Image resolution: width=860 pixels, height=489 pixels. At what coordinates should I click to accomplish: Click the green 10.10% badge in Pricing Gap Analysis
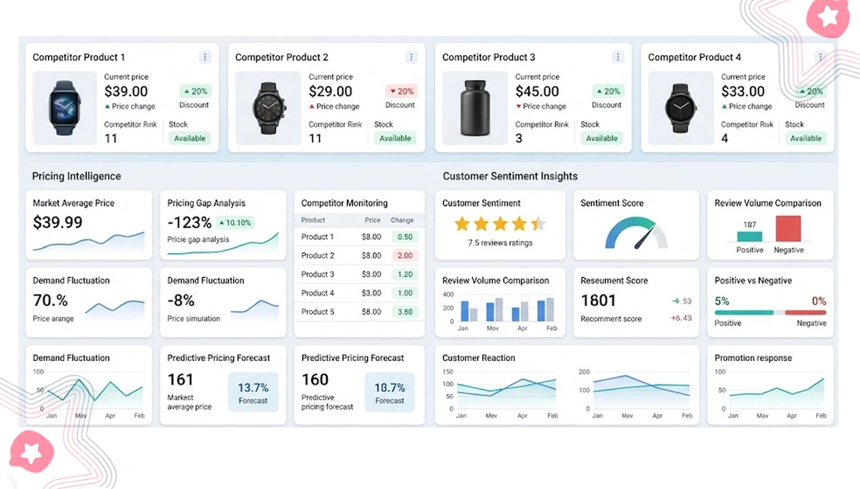click(235, 223)
